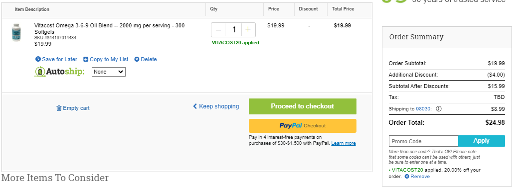Change the shipping zip code 98030
Viewport: 522px width, 188px height.
[x=423, y=108]
